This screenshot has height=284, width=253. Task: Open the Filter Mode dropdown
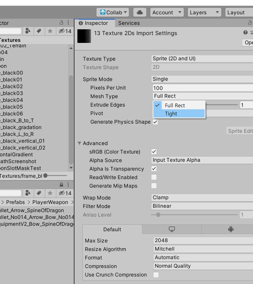click(x=202, y=206)
